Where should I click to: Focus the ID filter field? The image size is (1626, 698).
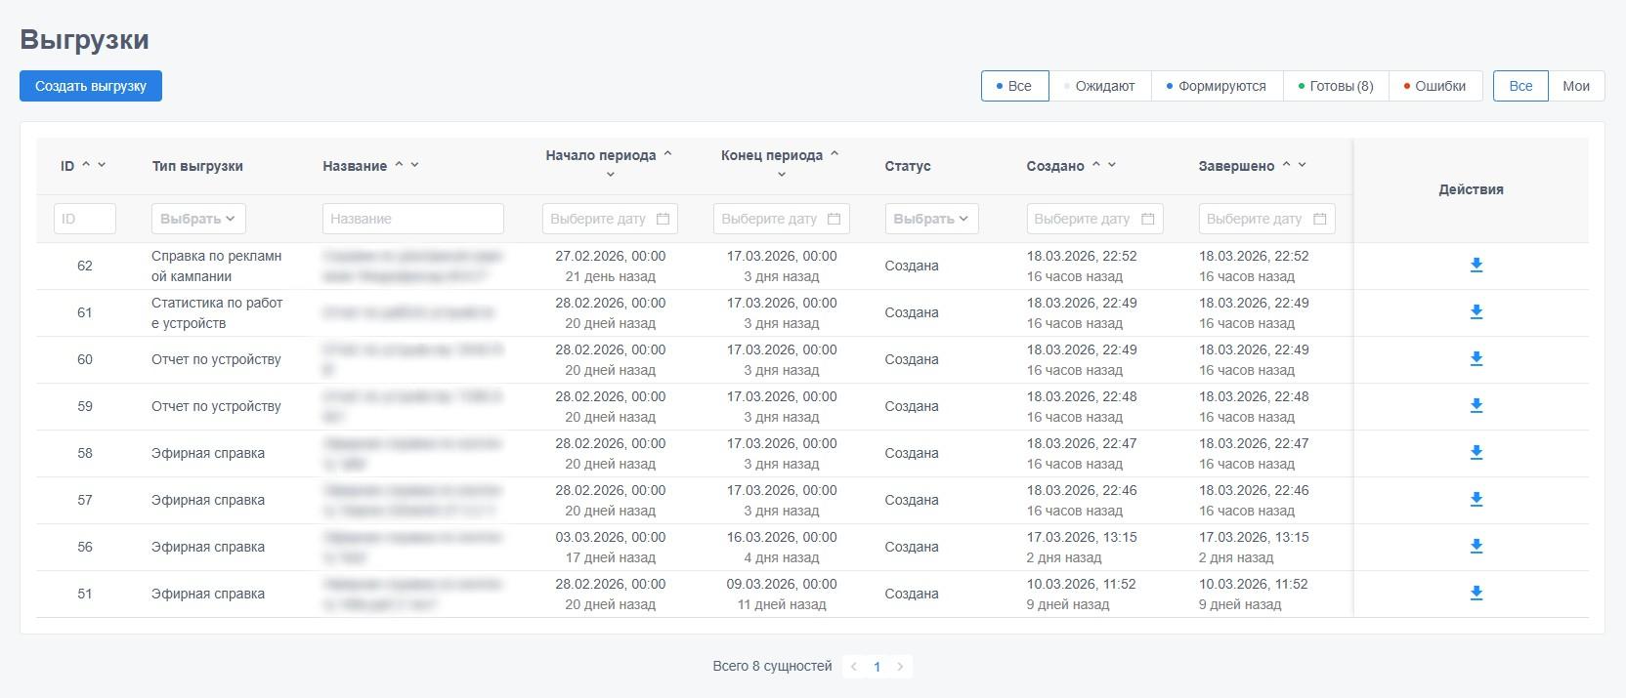pyautogui.click(x=85, y=219)
